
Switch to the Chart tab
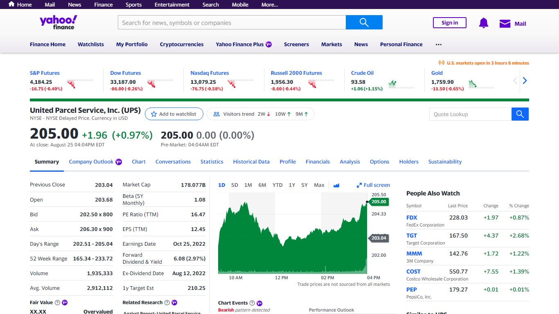click(x=139, y=161)
